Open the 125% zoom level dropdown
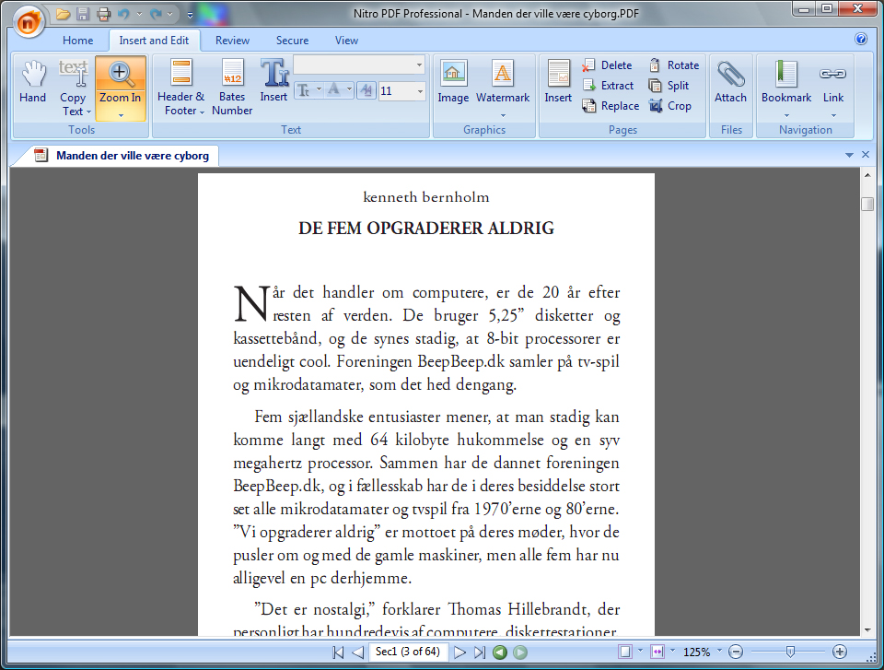The height and width of the screenshot is (670, 884). click(719, 652)
